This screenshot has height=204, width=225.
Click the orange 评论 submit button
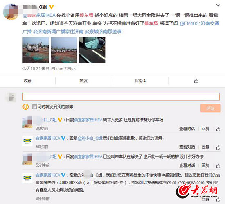coord(210,108)
